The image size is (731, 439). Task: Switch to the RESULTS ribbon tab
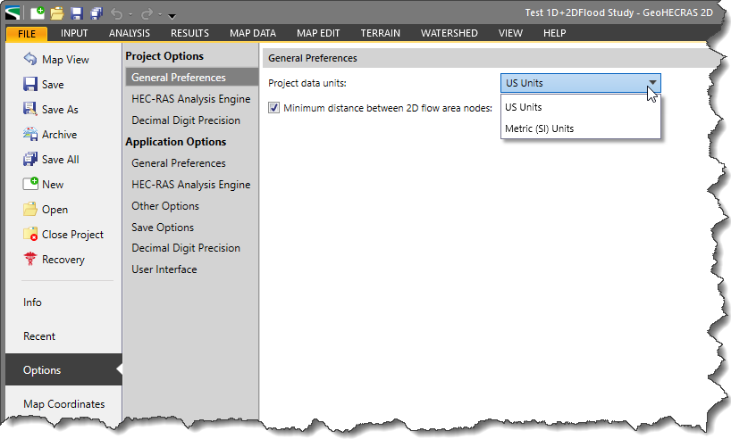click(189, 34)
